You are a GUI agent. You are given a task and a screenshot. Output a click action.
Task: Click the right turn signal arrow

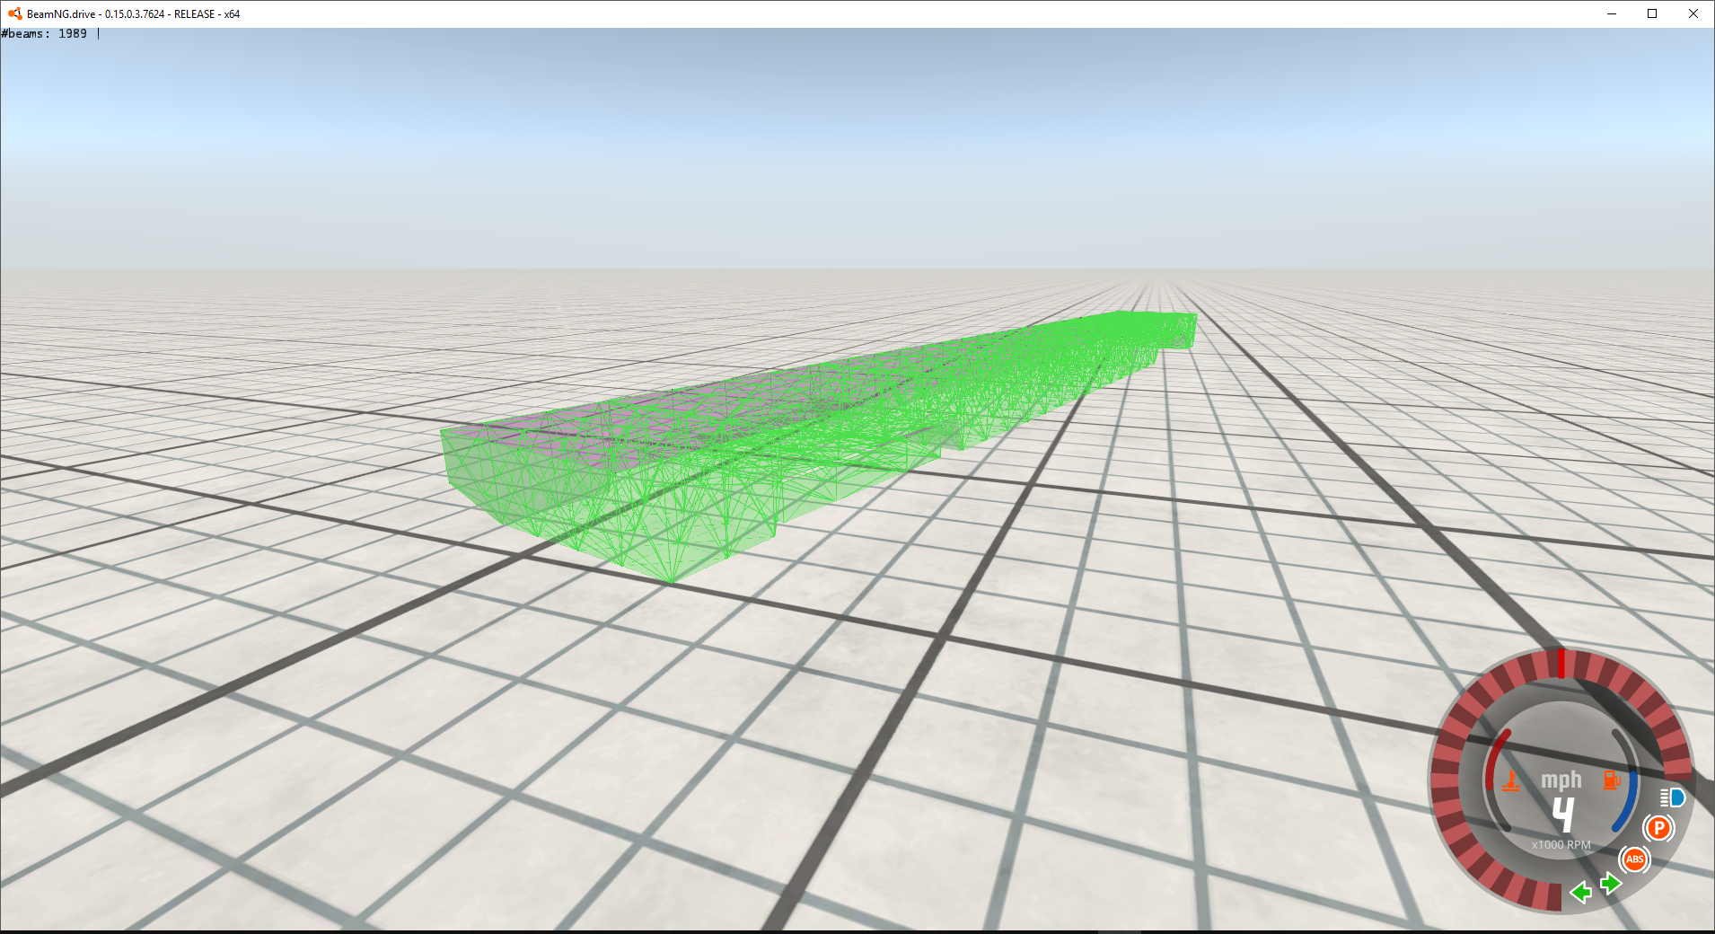pyautogui.click(x=1611, y=884)
